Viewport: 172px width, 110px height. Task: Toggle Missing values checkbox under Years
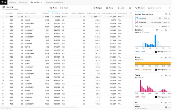click(x=156, y=97)
